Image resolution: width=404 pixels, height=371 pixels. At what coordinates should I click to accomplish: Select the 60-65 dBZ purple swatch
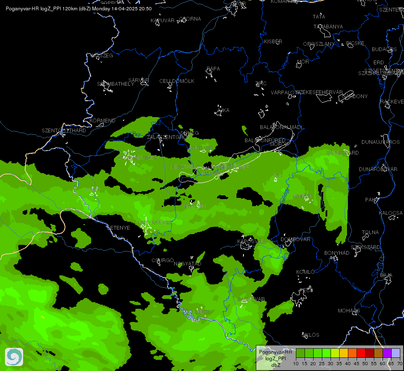387,353
